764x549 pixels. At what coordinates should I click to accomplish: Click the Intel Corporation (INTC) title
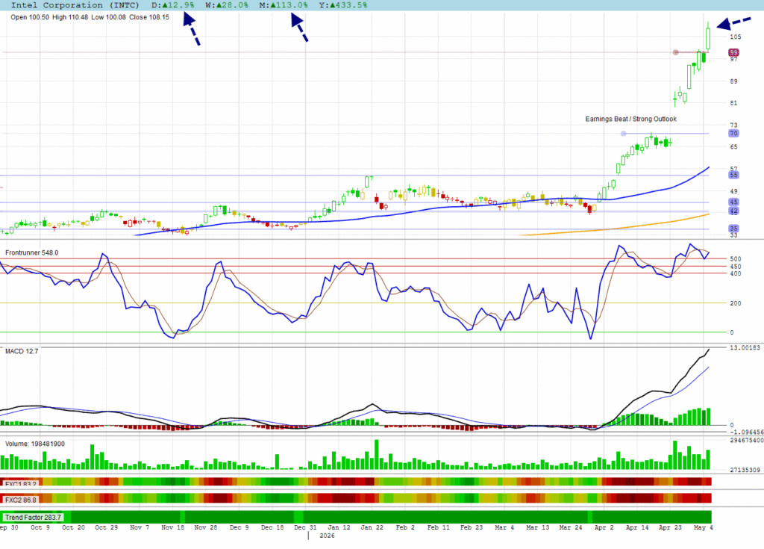click(75, 5)
